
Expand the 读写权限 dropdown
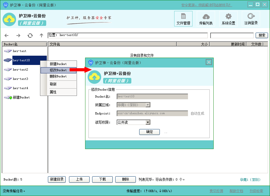point(148,122)
